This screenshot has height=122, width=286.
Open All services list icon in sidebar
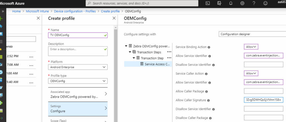pyautogui.click(x=1, y=42)
